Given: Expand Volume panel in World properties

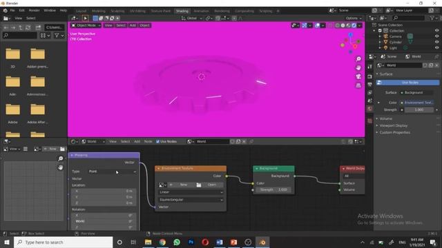Looking at the screenshot, I should tap(385, 118).
